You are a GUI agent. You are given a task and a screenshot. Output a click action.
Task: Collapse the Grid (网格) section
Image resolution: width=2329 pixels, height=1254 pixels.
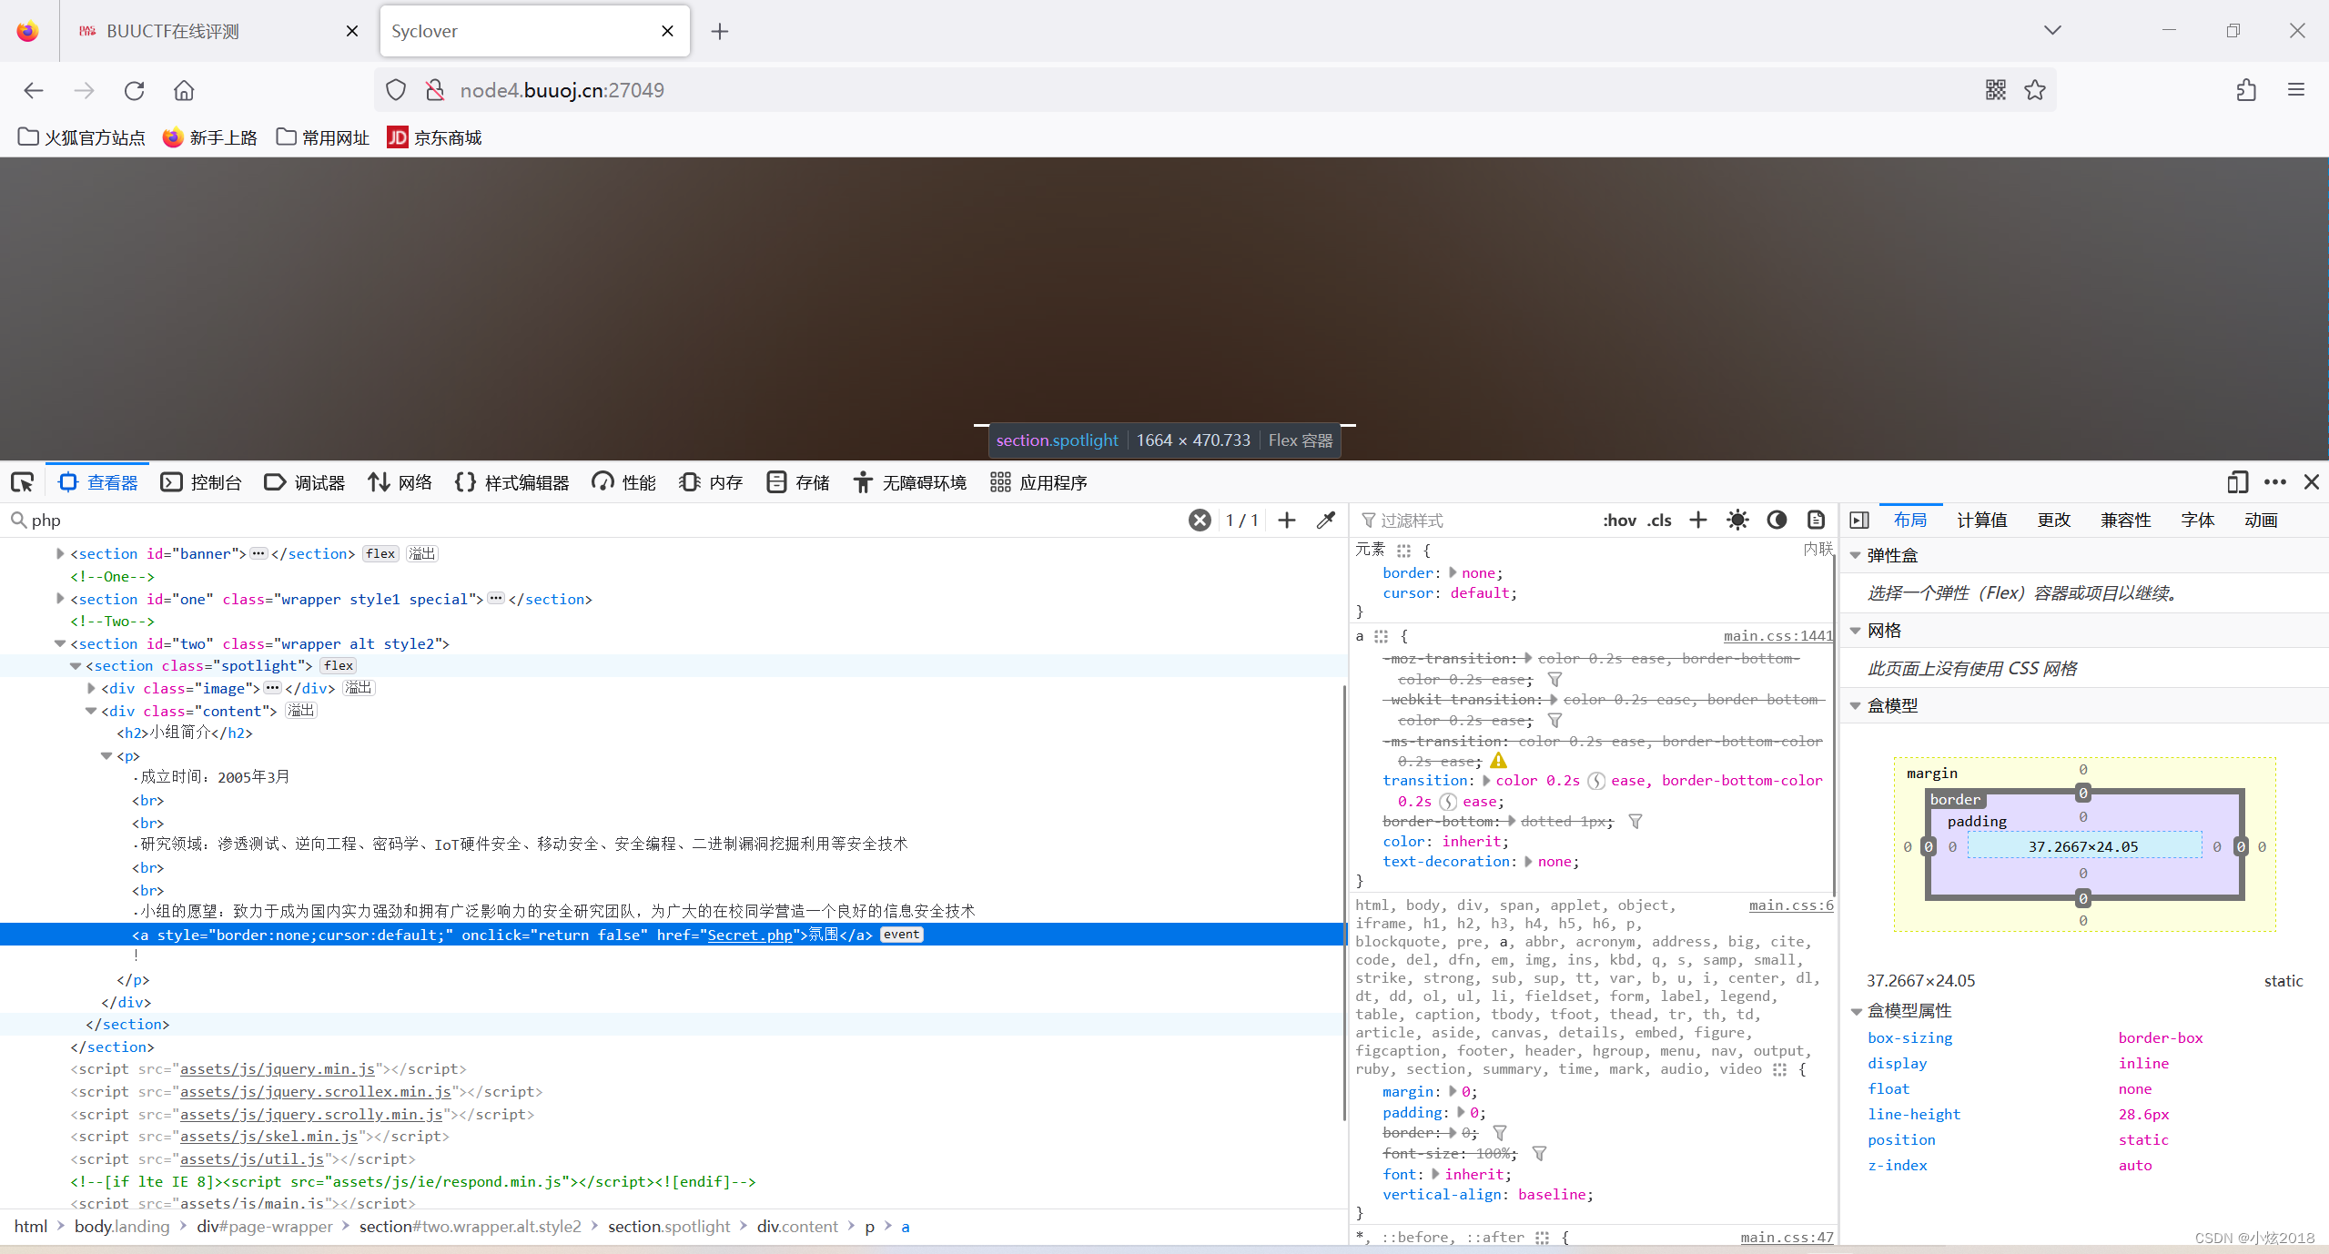[x=1856, y=632]
